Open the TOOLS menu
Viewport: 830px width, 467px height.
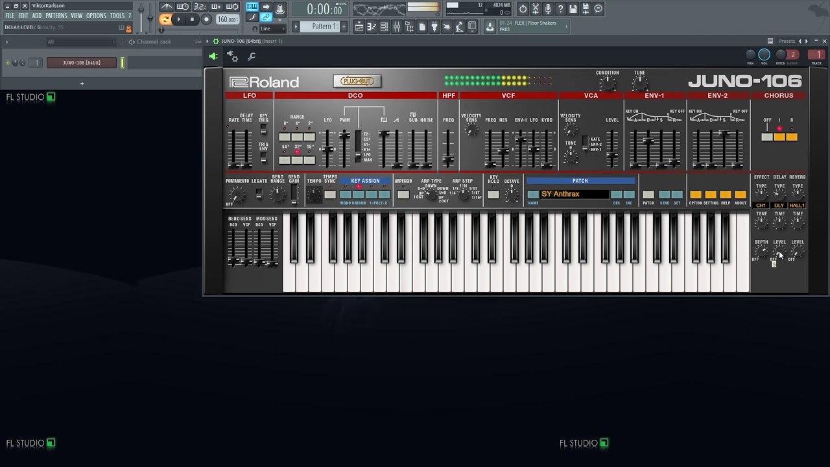(x=117, y=16)
